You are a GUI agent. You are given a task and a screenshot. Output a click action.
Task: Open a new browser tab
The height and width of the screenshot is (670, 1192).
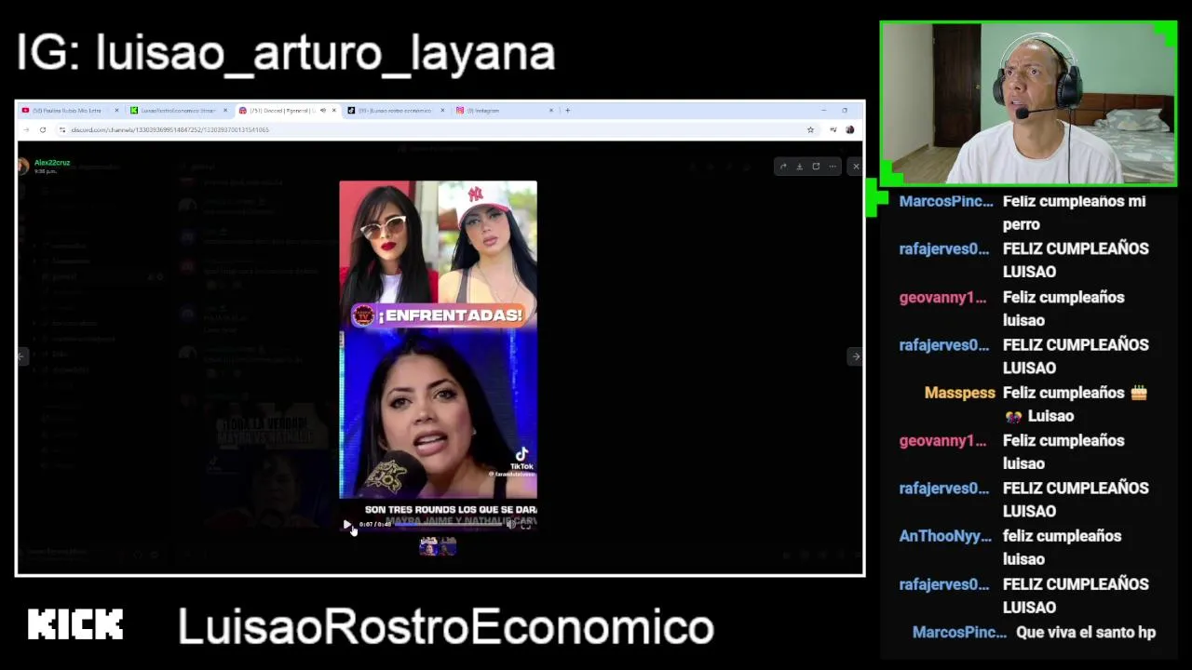tap(568, 111)
